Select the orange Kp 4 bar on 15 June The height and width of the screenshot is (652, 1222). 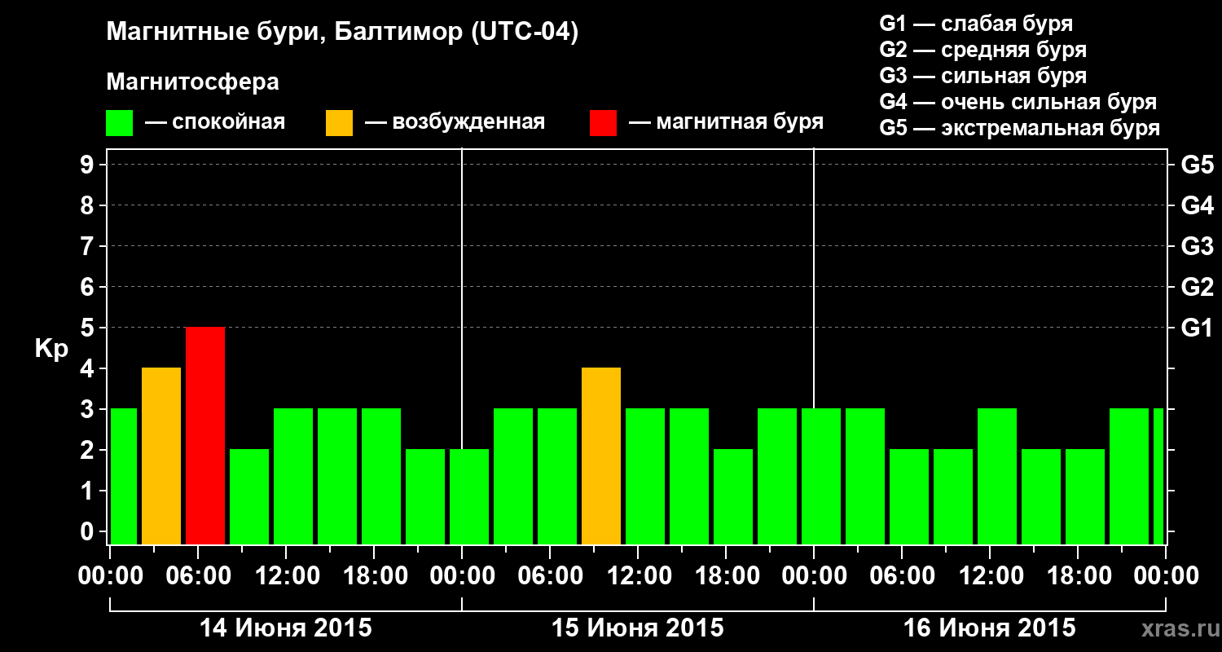tap(601, 456)
